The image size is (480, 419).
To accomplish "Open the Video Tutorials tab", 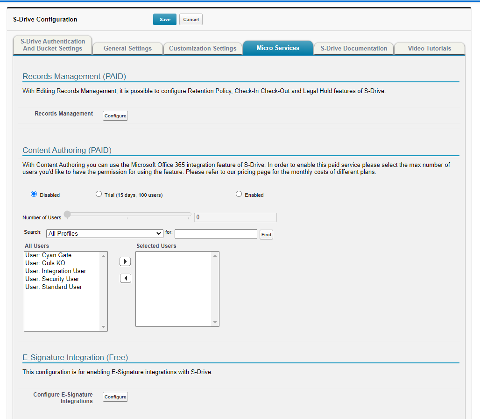I will [429, 48].
